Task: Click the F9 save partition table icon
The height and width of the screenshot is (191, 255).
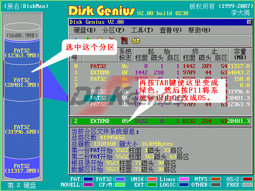Action: [x=124, y=41]
